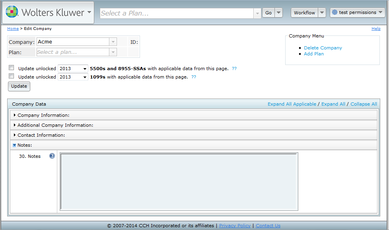Click Add Plan in Company Menu
This screenshot has height=230, width=389.
tap(314, 54)
